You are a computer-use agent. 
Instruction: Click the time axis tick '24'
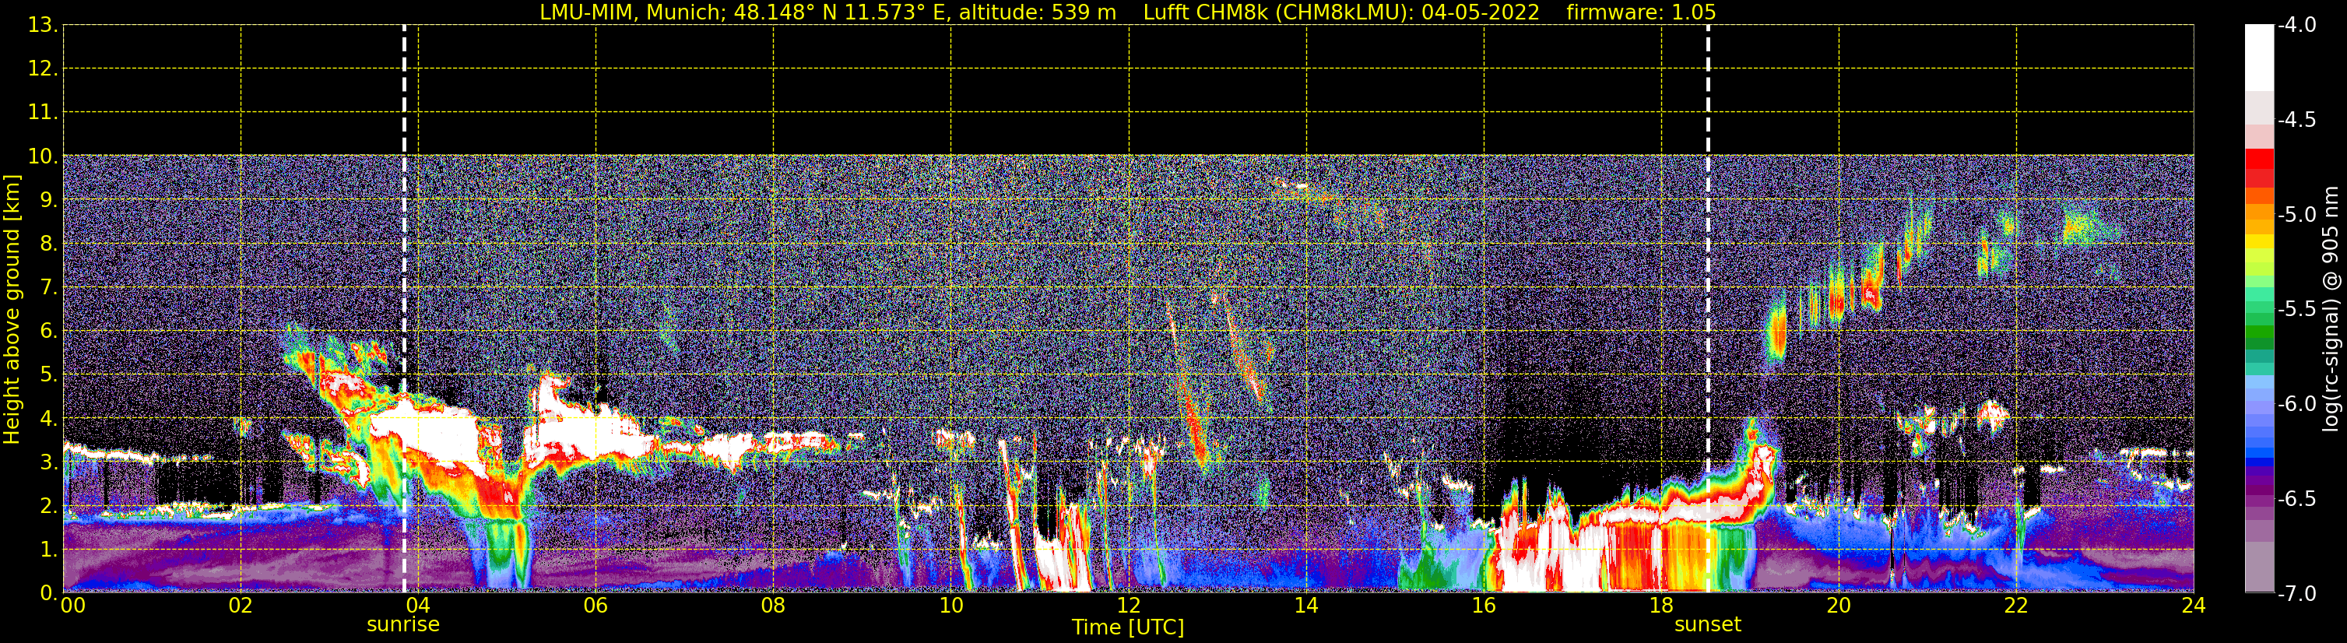(x=2194, y=606)
